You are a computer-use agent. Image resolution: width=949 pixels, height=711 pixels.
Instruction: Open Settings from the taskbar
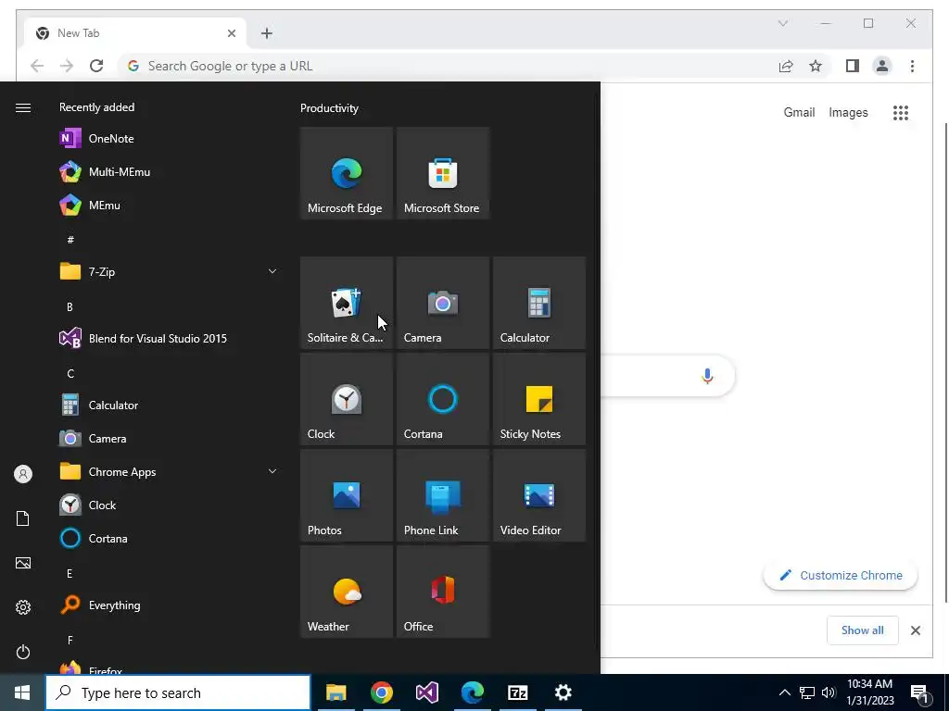563,692
